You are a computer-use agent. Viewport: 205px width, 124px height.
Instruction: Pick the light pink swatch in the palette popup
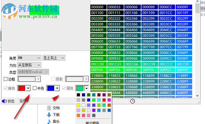[78, 110]
